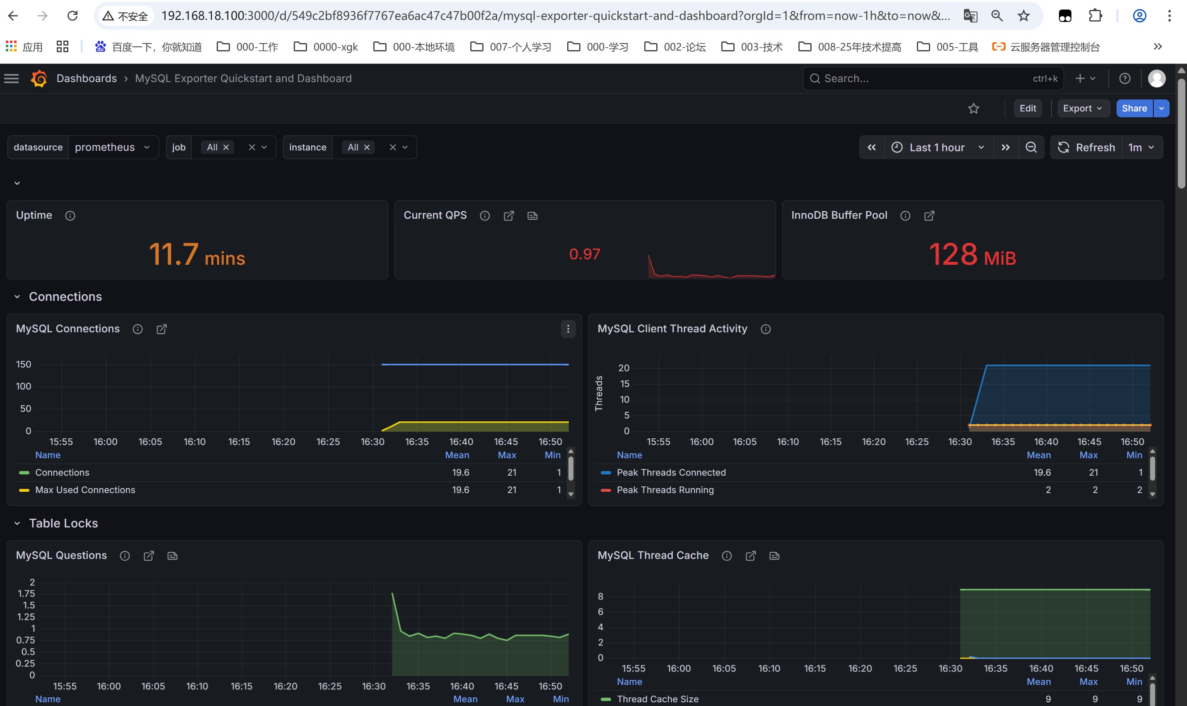Viewport: 1187px width, 706px height.
Task: Open the Grafana hamburger menu
Action: [x=12, y=78]
